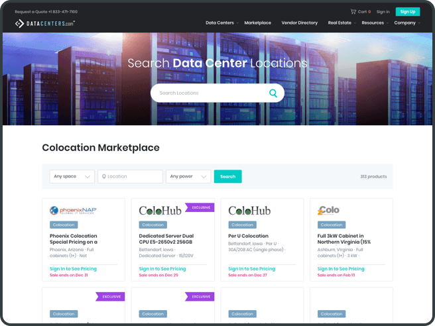Click the DataCenters.com logo

tap(45, 23)
